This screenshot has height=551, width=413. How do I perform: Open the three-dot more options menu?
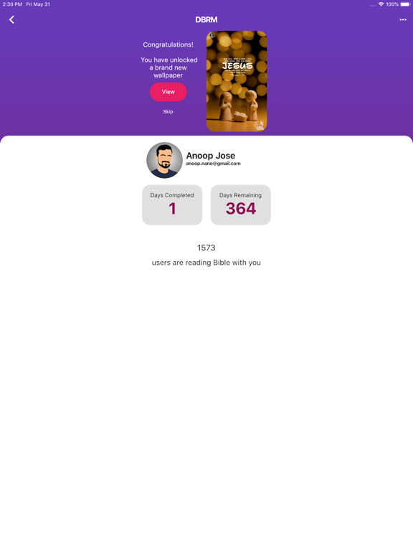coord(403,19)
